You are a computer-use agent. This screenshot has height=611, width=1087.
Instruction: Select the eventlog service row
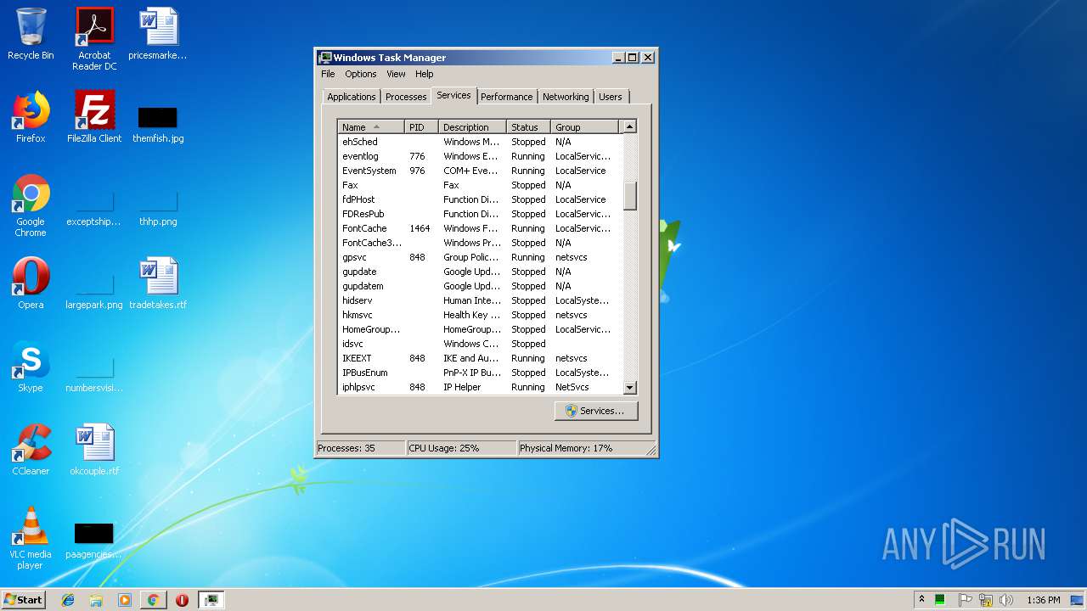click(480, 156)
